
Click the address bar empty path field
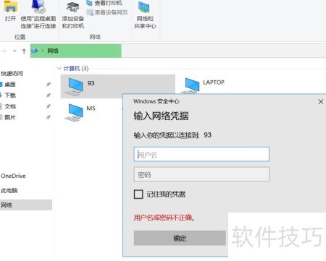point(223,51)
